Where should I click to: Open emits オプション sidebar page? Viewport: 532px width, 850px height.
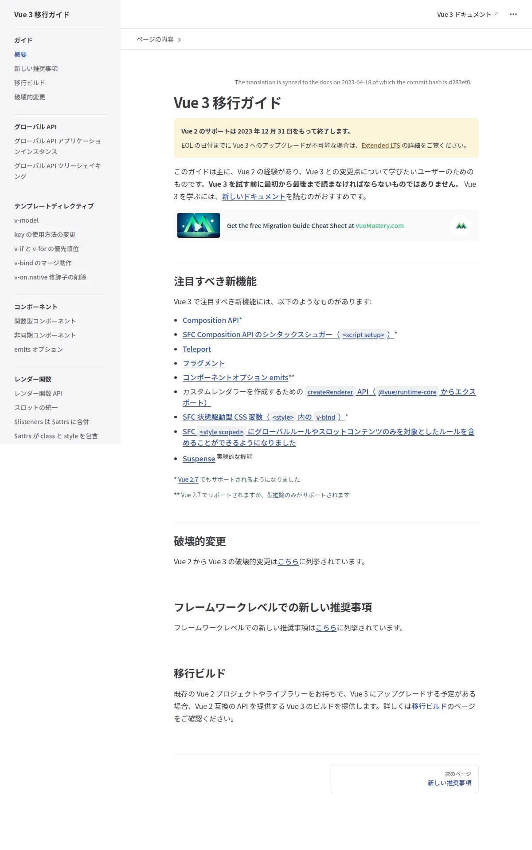pos(39,350)
